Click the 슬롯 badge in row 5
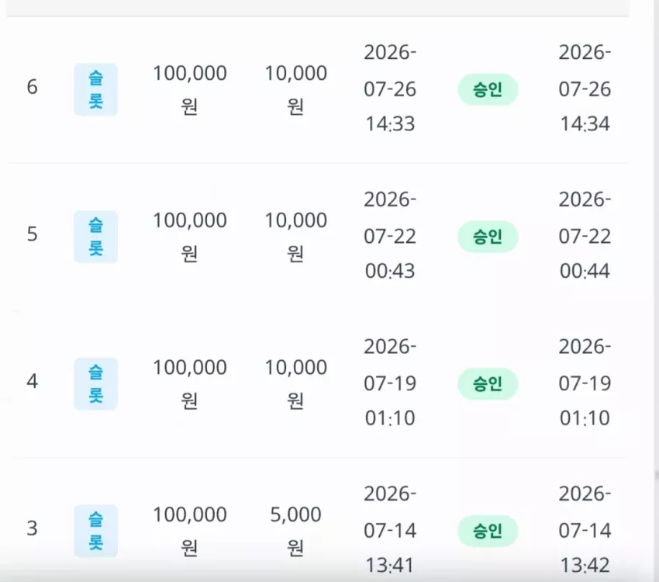The image size is (659, 582). point(96,237)
